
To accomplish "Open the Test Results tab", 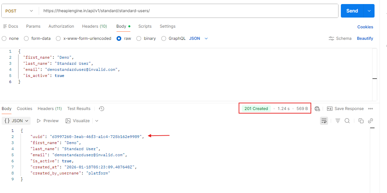I will pos(79,109).
